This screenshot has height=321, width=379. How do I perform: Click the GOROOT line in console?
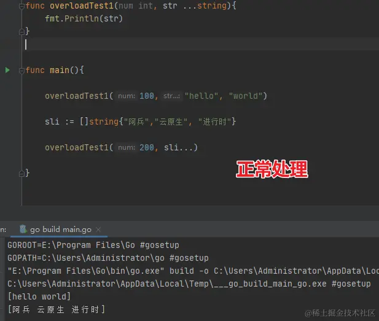93,245
